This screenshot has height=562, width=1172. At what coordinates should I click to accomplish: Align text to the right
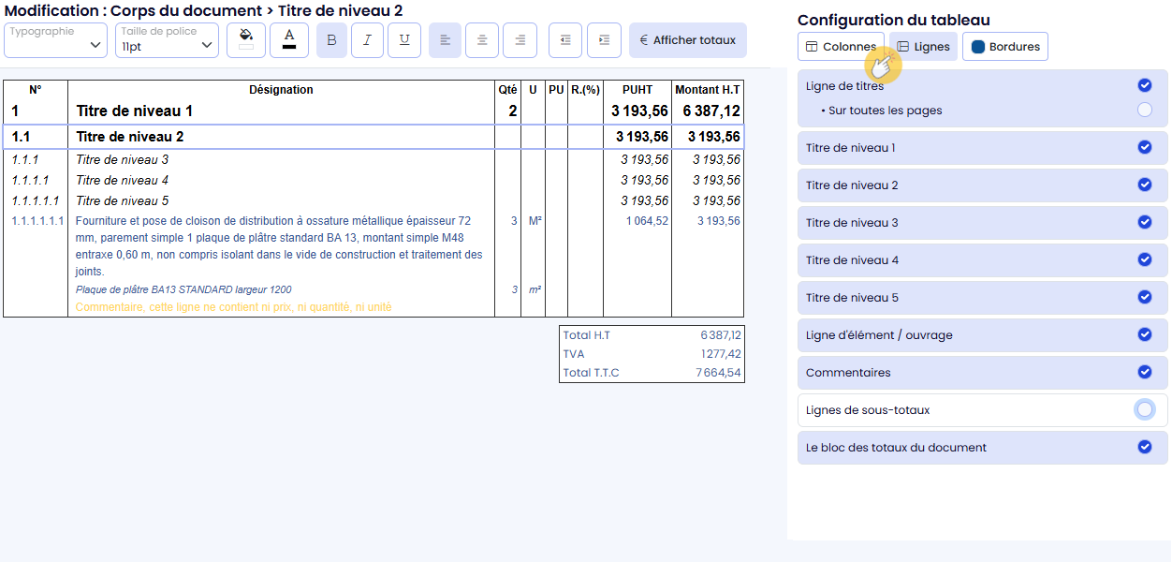pyautogui.click(x=520, y=40)
